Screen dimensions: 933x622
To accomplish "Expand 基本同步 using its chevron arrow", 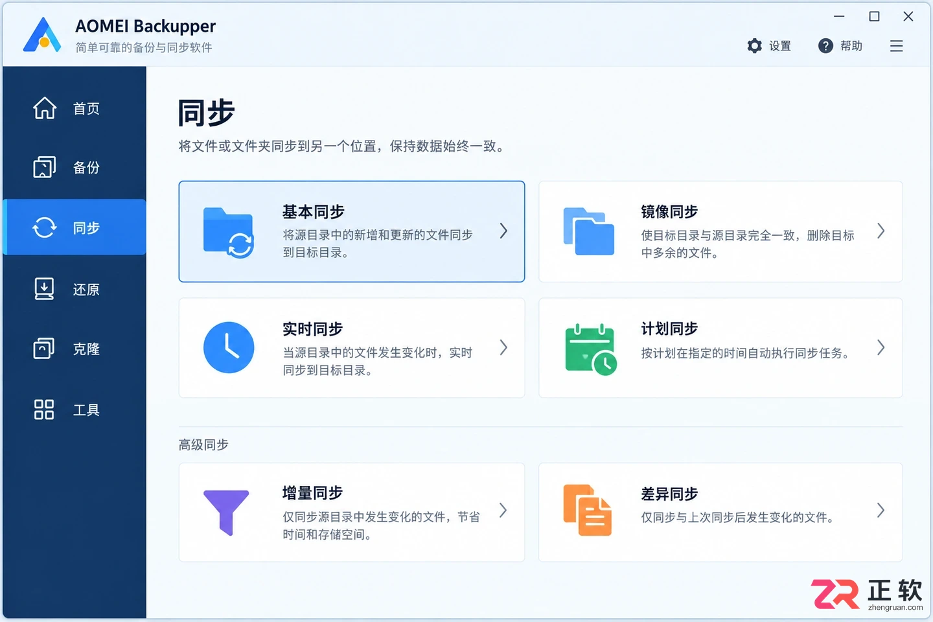I will pos(503,231).
